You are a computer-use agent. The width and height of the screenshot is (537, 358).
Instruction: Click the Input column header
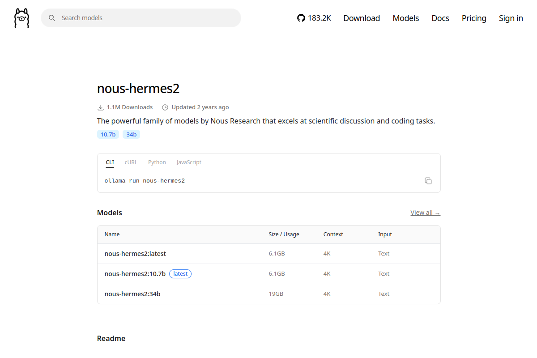click(x=385, y=234)
